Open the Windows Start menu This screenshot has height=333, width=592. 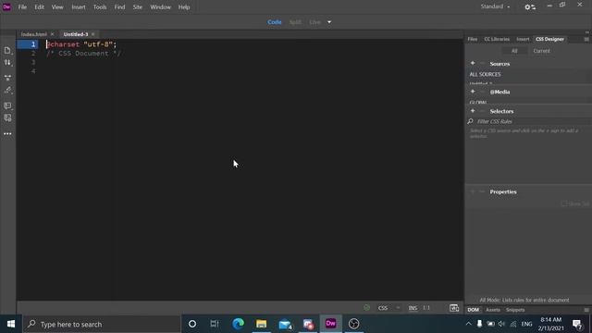(11, 324)
